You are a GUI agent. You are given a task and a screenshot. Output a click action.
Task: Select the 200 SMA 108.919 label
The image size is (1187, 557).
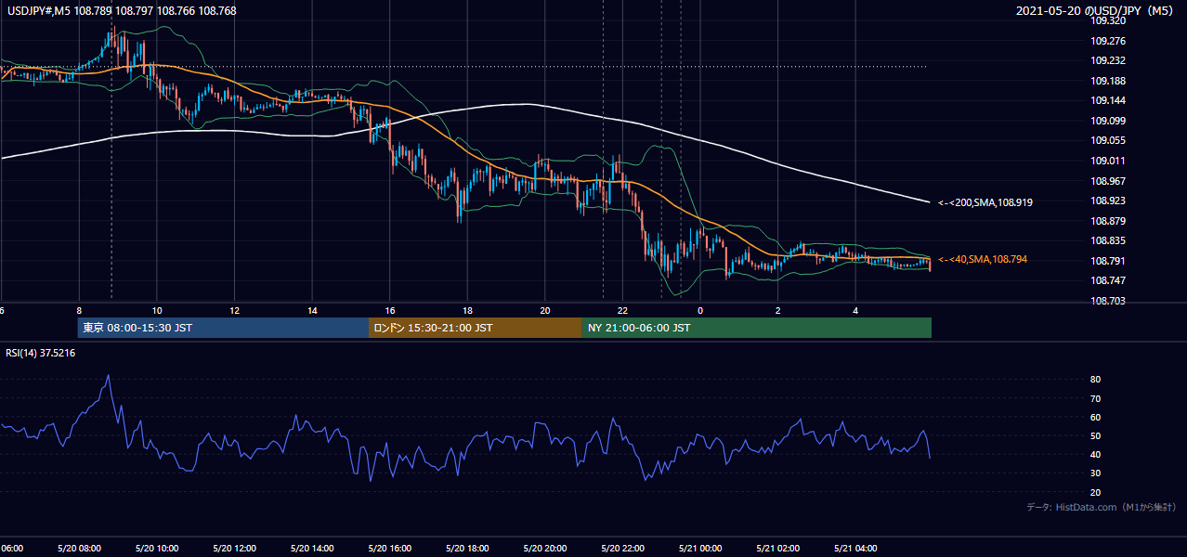pos(985,201)
